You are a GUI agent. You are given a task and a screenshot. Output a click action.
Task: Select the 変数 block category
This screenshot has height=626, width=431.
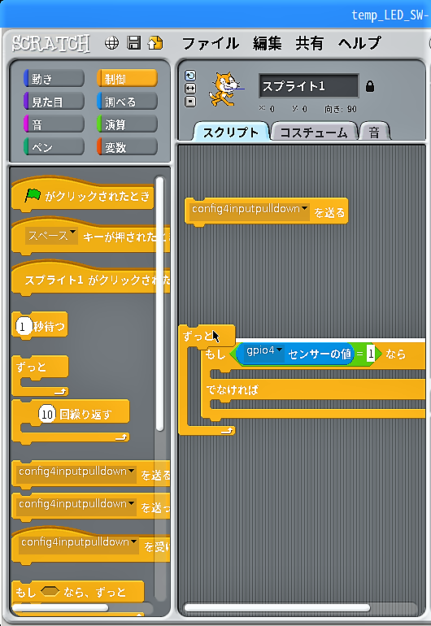point(127,147)
